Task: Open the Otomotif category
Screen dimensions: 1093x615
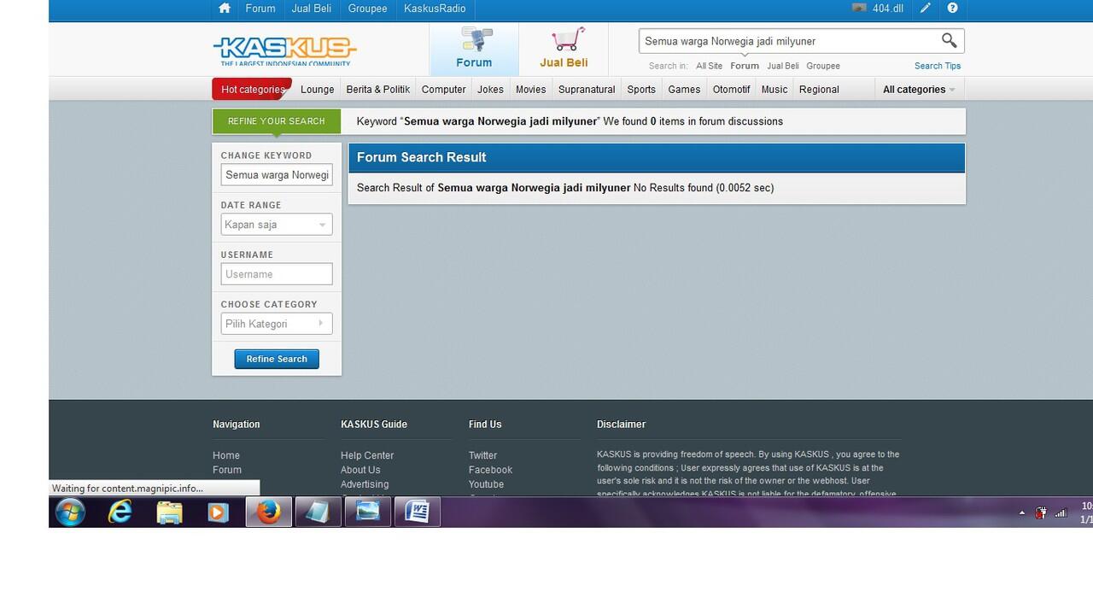Action: [x=731, y=89]
